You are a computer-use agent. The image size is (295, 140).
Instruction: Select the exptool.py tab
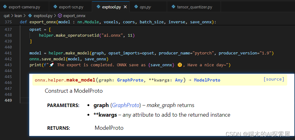point(111,7)
